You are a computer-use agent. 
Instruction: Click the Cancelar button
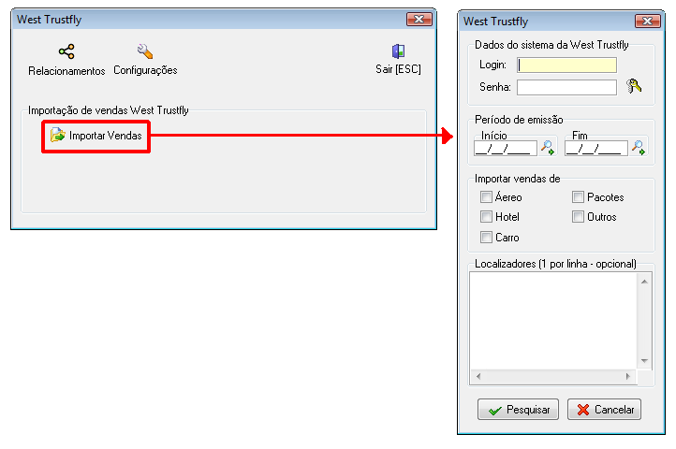click(604, 410)
